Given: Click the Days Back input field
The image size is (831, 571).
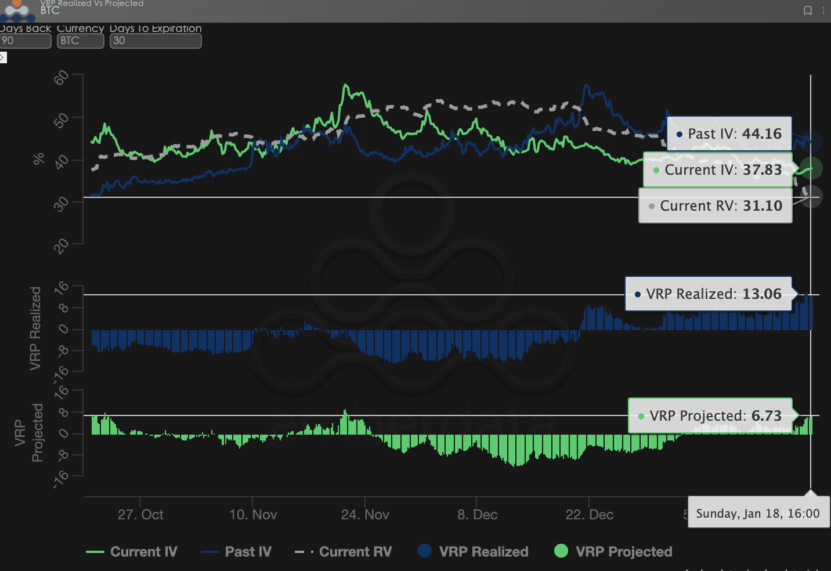Looking at the screenshot, I should pos(26,41).
